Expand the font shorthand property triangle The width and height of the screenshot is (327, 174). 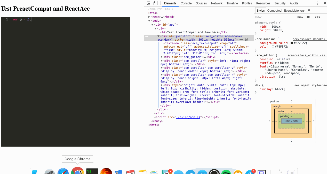pyautogui.click(x=270, y=66)
